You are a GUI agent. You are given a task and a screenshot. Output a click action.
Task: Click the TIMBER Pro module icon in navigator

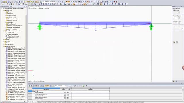coord(7,93)
